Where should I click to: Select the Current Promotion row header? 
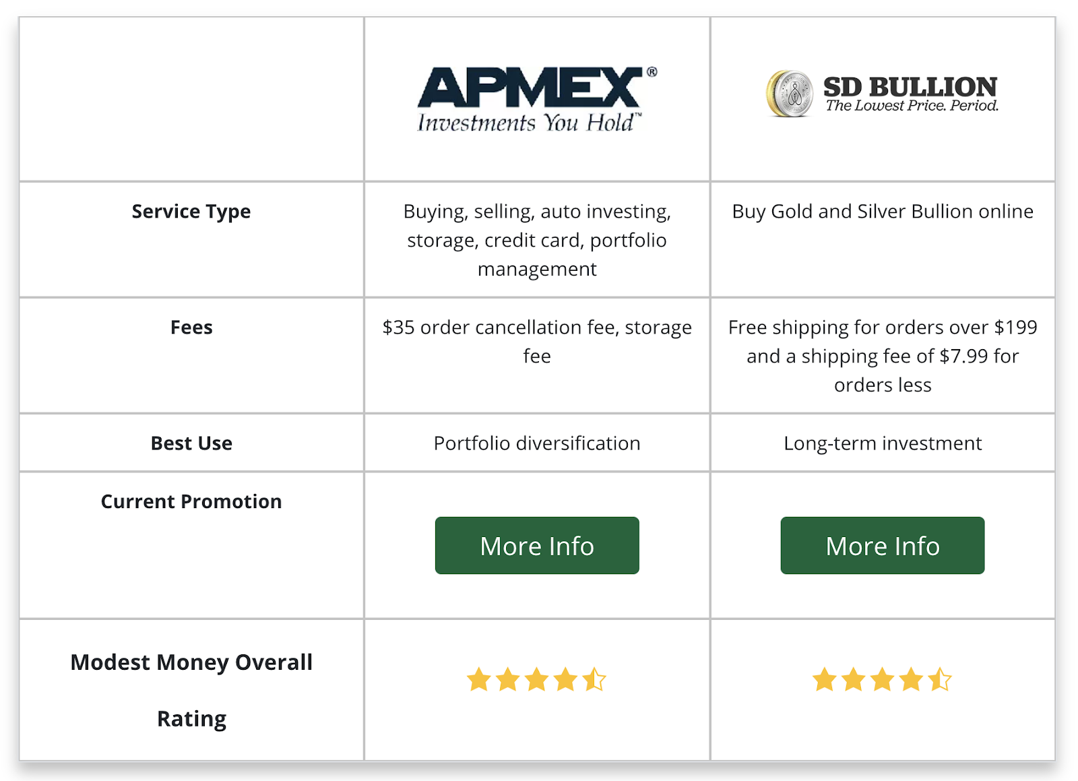tap(191, 501)
